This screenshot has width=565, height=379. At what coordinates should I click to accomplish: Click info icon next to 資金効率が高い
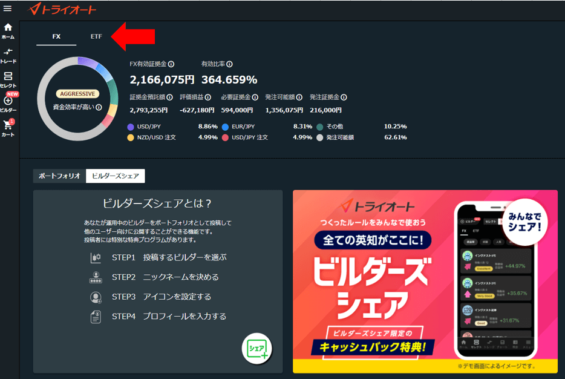(99, 107)
